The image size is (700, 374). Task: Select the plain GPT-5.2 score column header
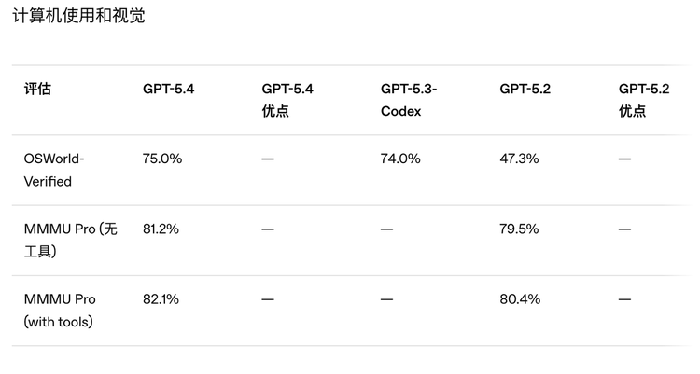(525, 90)
